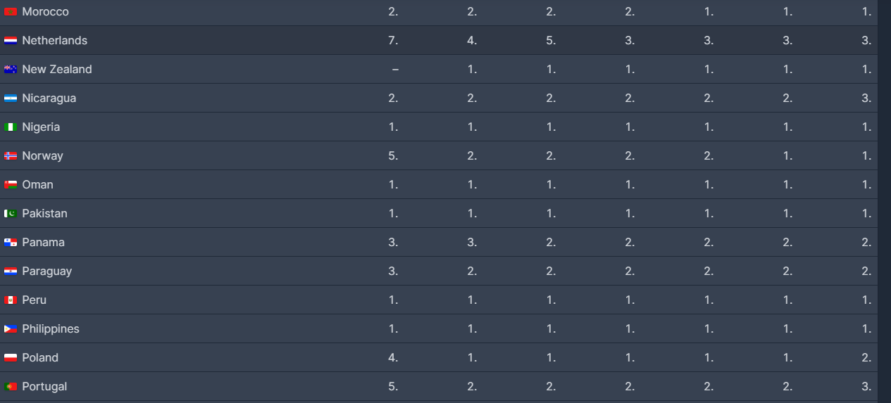Click the Norway flag icon
This screenshot has width=891, height=403.
11,156
